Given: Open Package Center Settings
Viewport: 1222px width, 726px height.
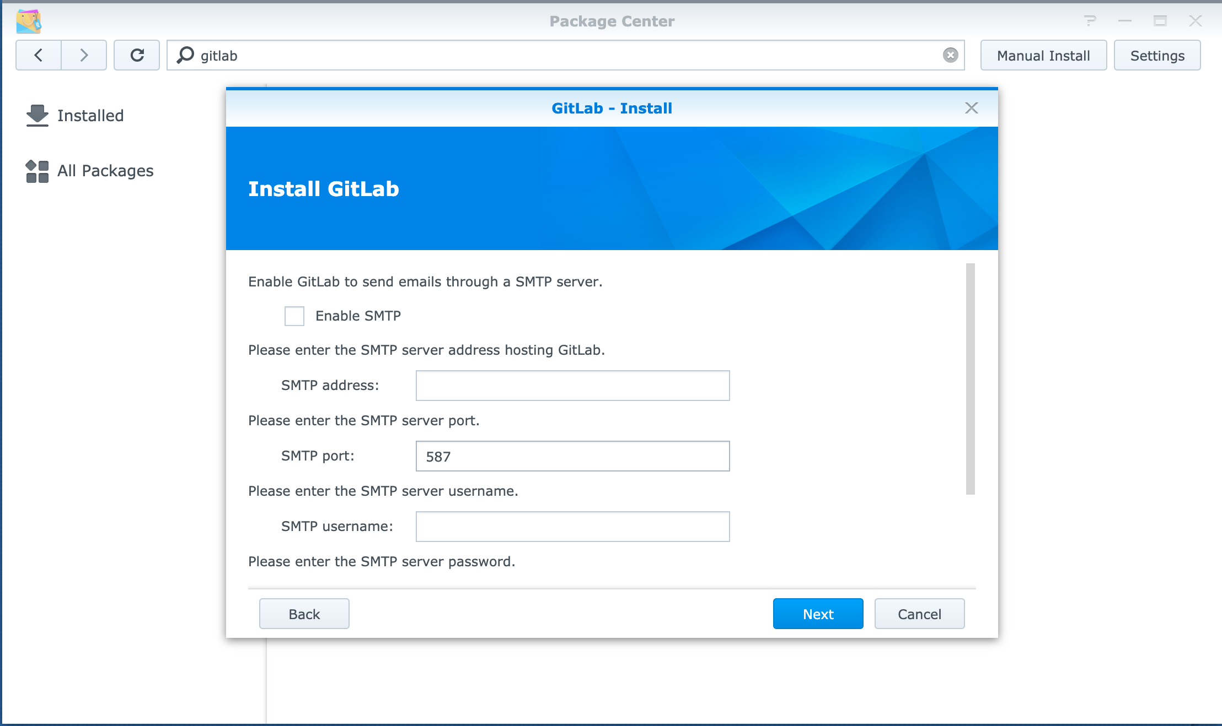Looking at the screenshot, I should pos(1157,55).
